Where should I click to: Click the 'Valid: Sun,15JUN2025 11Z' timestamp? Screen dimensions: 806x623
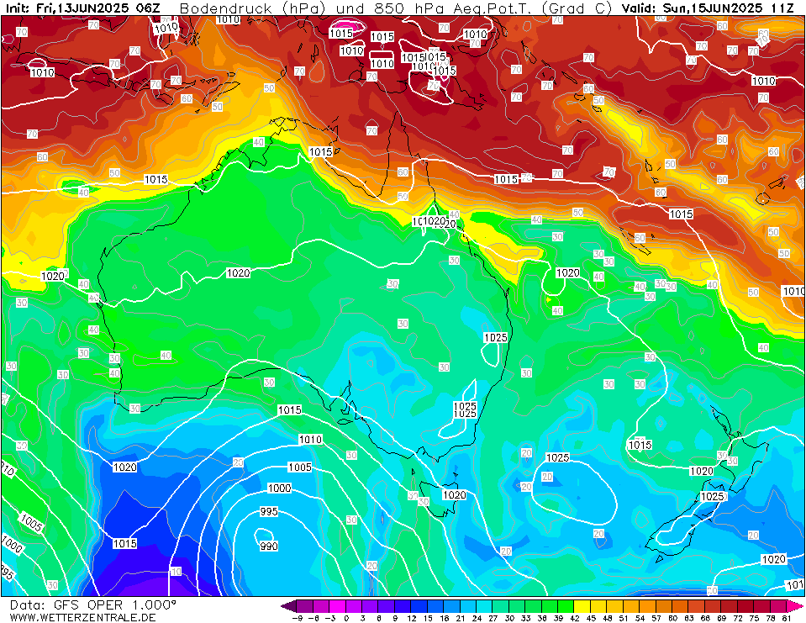coord(708,8)
